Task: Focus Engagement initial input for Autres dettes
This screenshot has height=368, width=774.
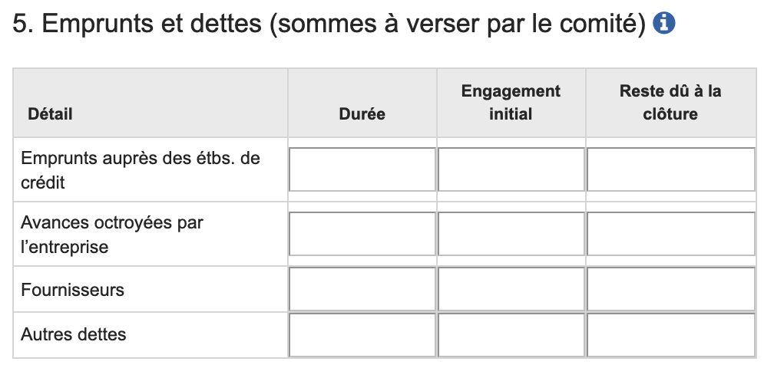Action: pyautogui.click(x=511, y=335)
